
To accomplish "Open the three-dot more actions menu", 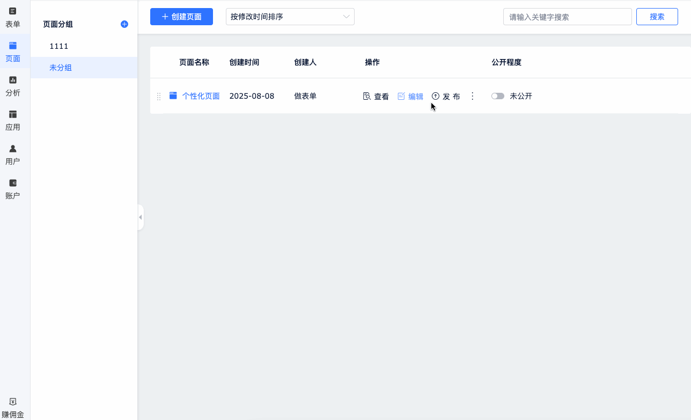I will coord(472,96).
